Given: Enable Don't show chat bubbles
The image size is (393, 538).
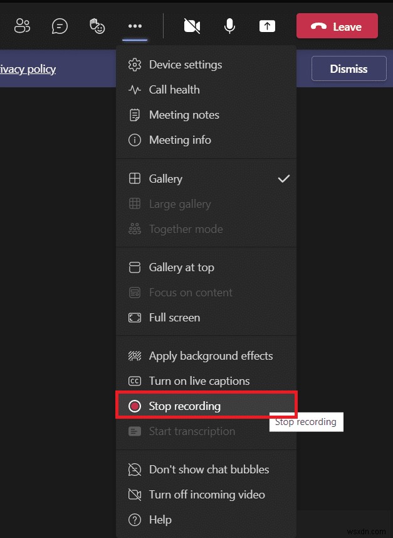Looking at the screenshot, I should 209,470.
